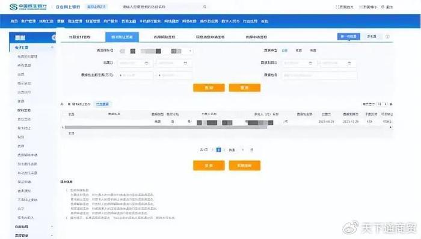Click the info icon beside the version switch
Image resolution: width=421 pixels, height=239 pixels.
[387, 37]
